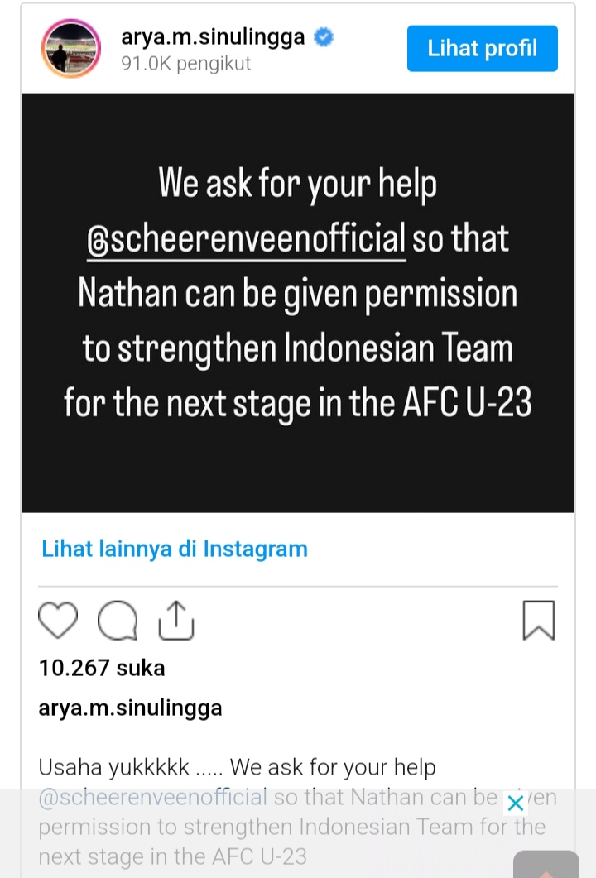Open the post image showing the AFC U-23 message
This screenshot has width=596, height=878.
pos(298,302)
